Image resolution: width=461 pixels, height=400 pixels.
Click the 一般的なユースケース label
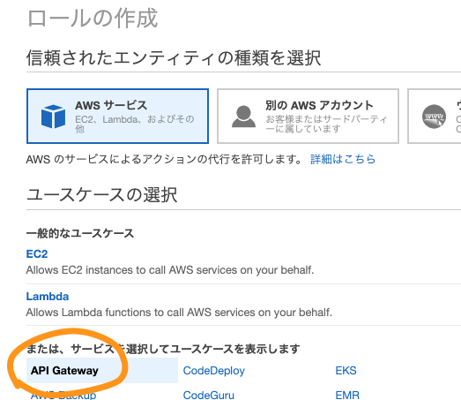pyautogui.click(x=80, y=234)
